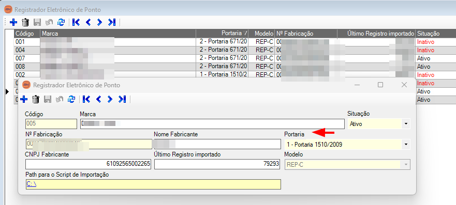The height and width of the screenshot is (205, 456).
Task: Save the record with front dialog floppy icon
Action: [48, 100]
